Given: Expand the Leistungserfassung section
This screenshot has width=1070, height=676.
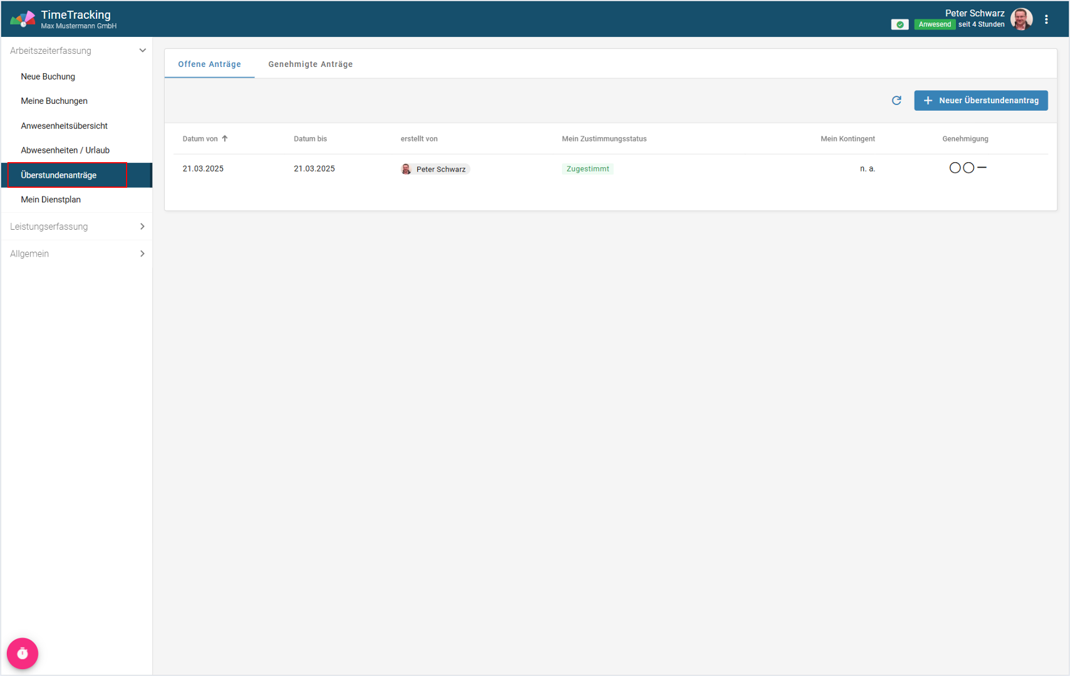Looking at the screenshot, I should (142, 227).
